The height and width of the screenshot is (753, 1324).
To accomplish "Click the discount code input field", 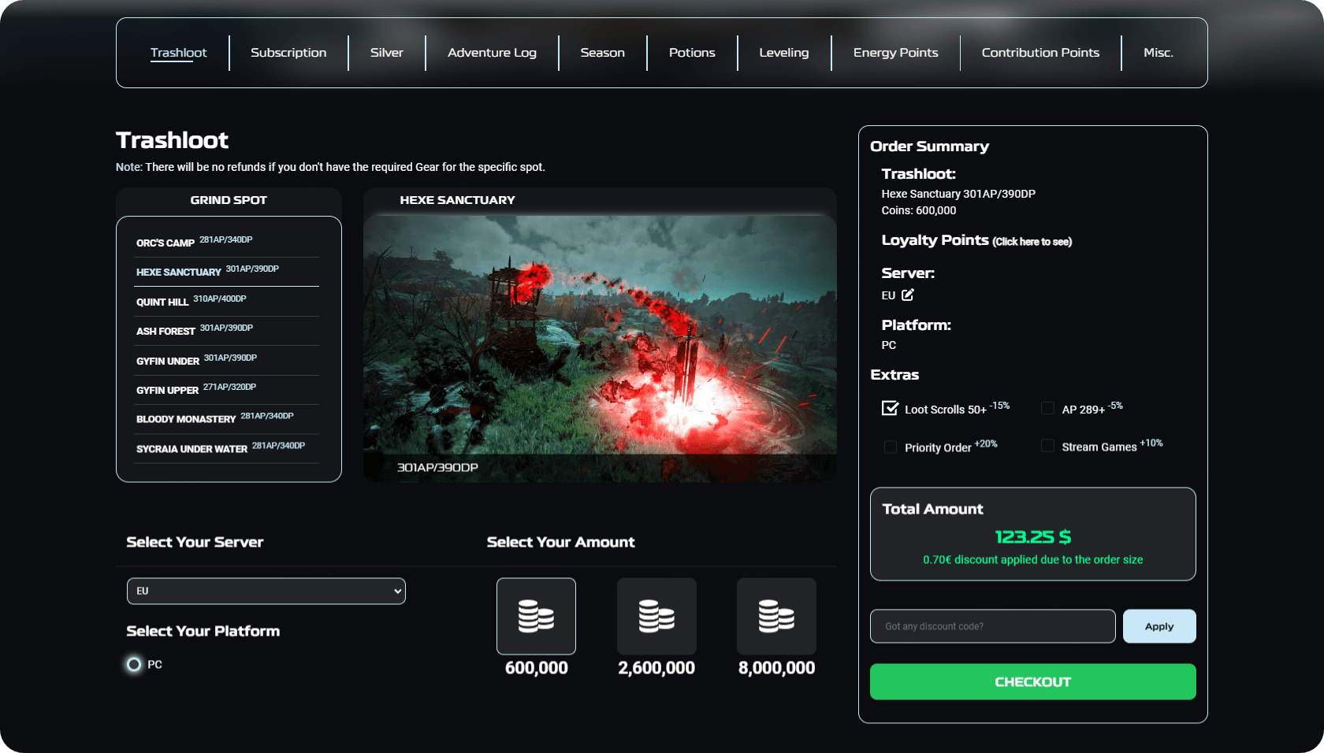I will (x=993, y=626).
